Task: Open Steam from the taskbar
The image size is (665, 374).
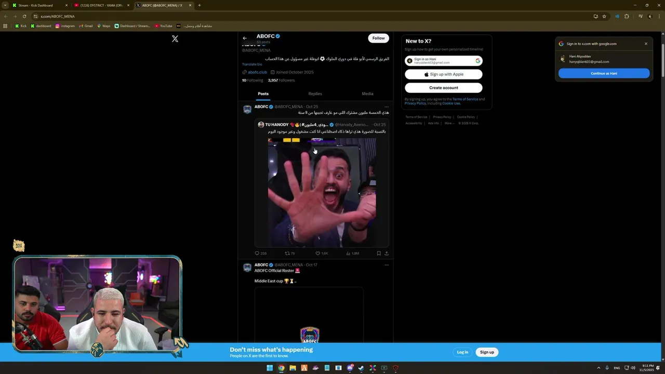Action: [361, 368]
